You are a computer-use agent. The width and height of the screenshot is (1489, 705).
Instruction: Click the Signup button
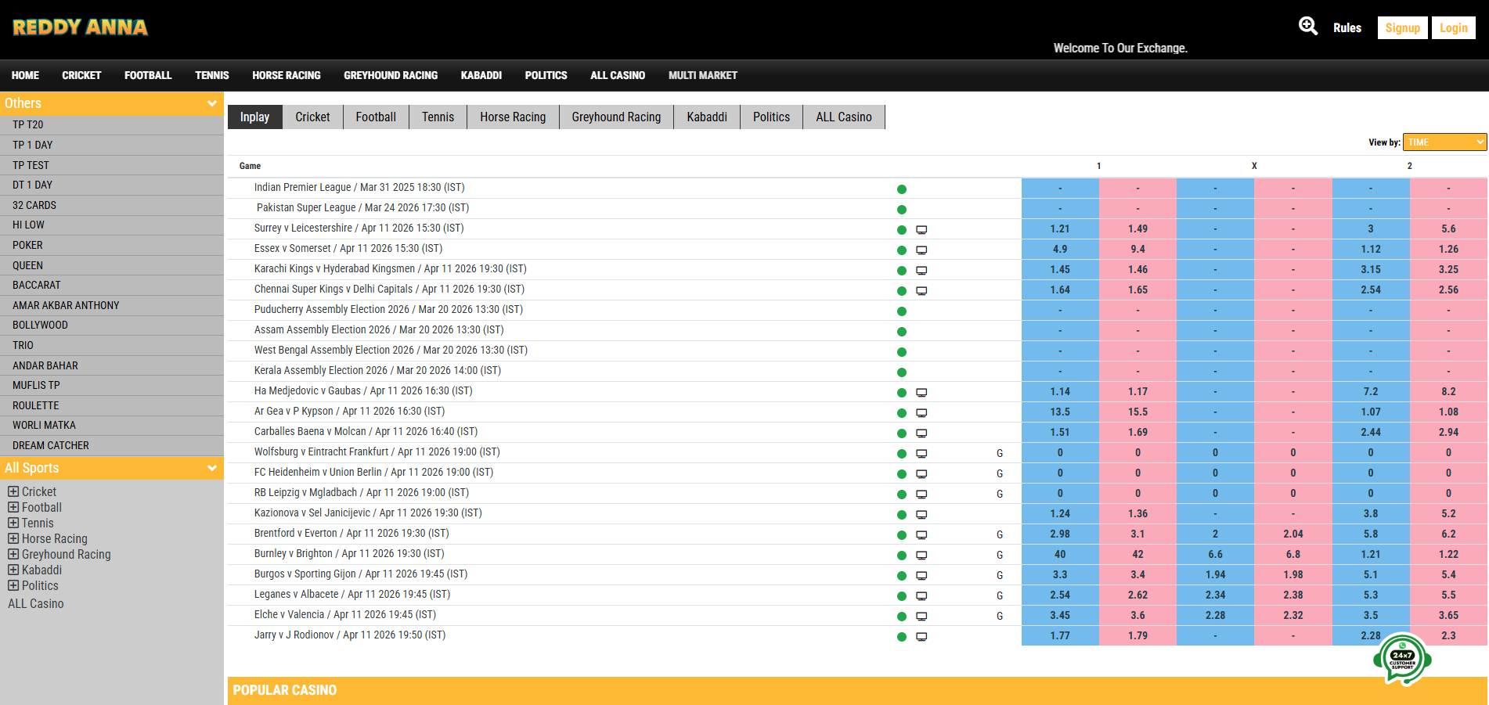coord(1402,27)
